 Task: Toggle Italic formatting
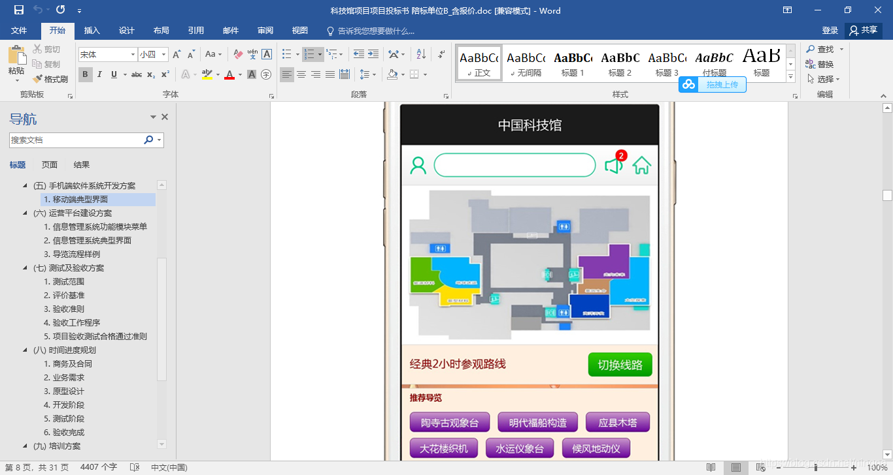coord(99,75)
